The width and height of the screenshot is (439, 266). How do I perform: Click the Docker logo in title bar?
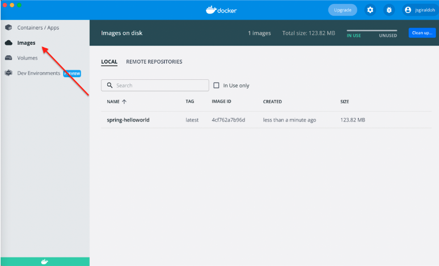[x=220, y=10]
